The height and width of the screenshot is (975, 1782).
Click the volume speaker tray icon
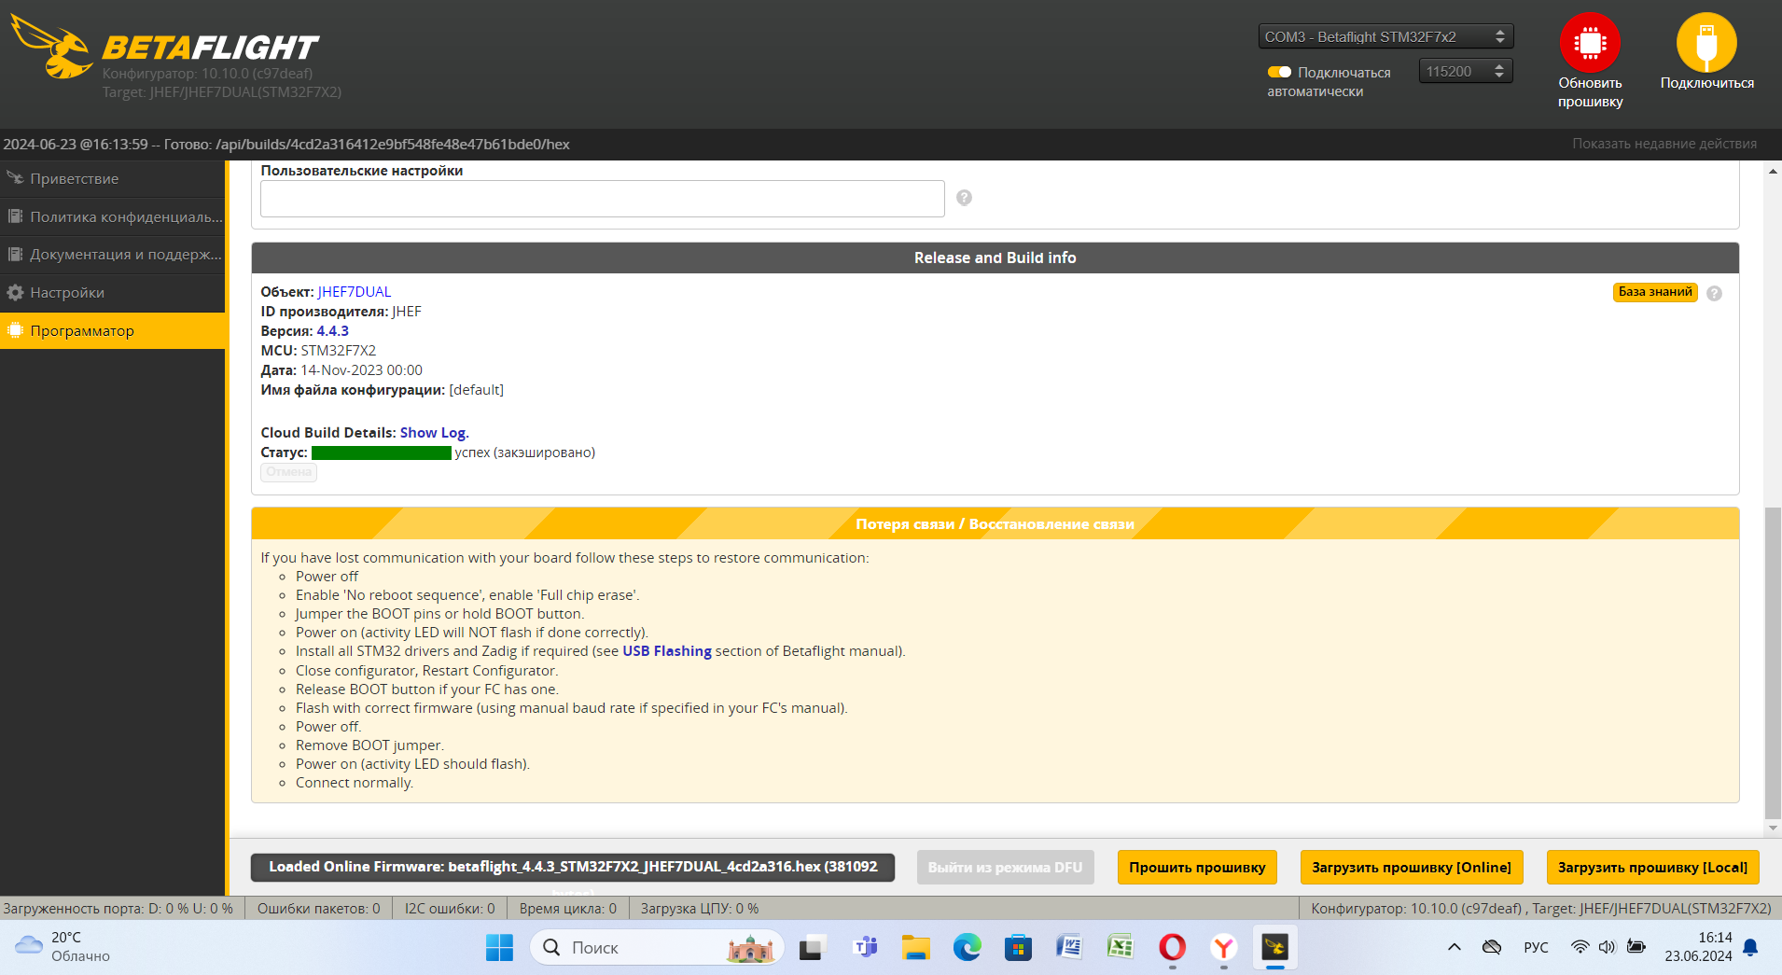1607,947
